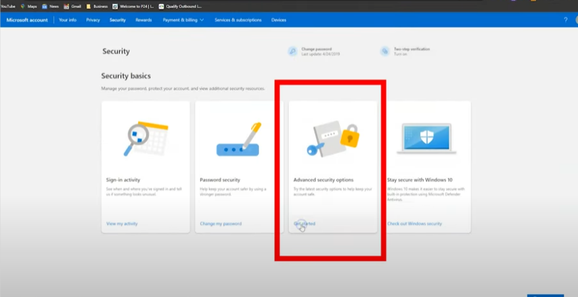Navigate to the Devices tab
This screenshot has width=578, height=297.
(278, 20)
